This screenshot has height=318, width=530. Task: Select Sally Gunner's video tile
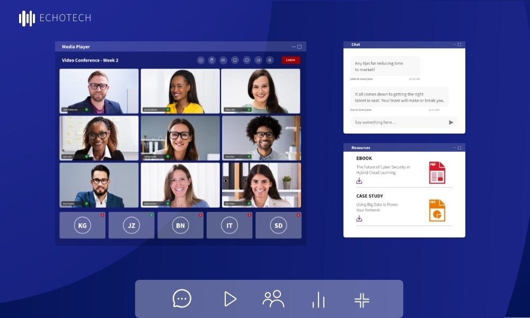[x=180, y=185]
